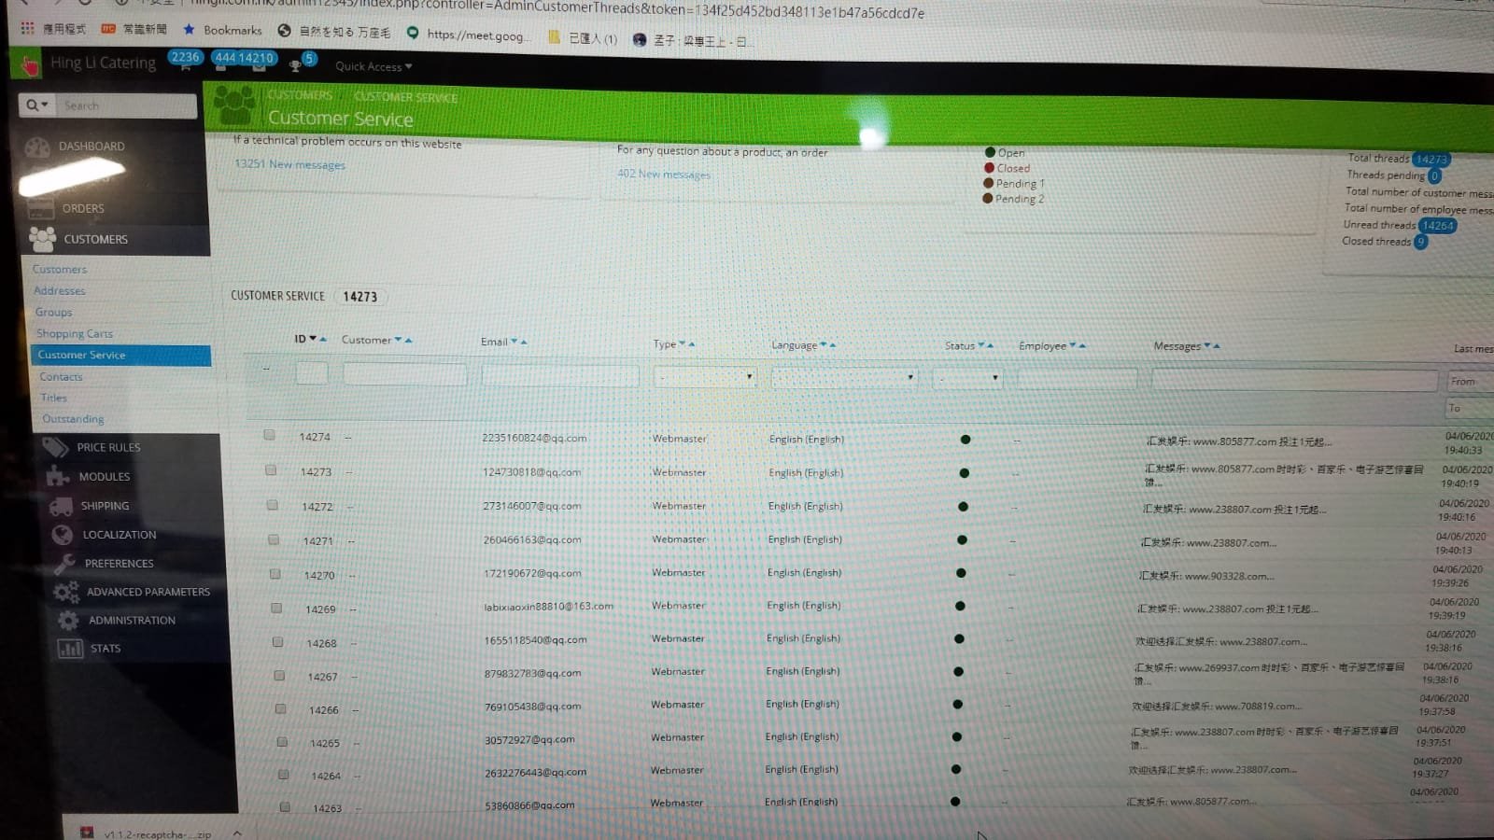Go to the Shopping Carts submenu
The image size is (1494, 840).
75,333
